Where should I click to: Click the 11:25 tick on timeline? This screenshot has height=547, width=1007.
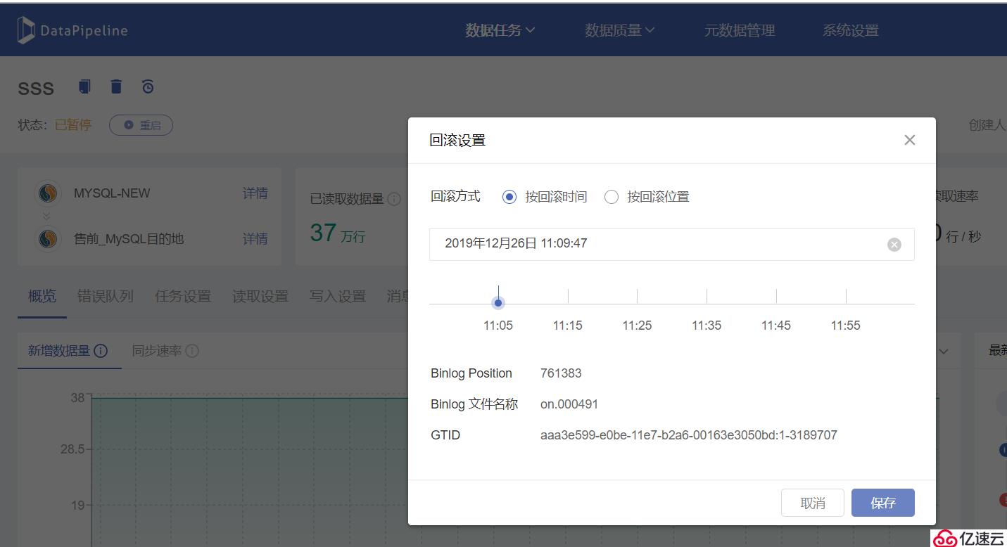(x=637, y=296)
